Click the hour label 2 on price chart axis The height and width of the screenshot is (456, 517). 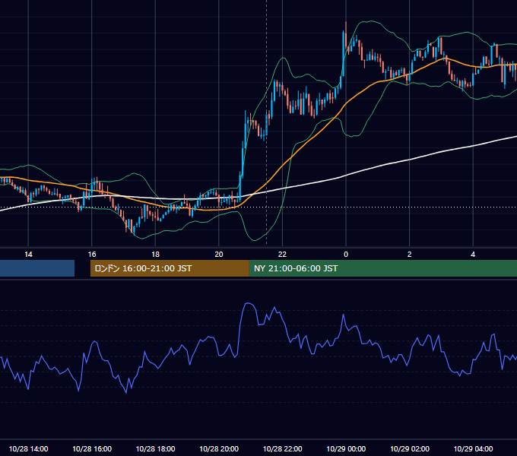coord(410,255)
